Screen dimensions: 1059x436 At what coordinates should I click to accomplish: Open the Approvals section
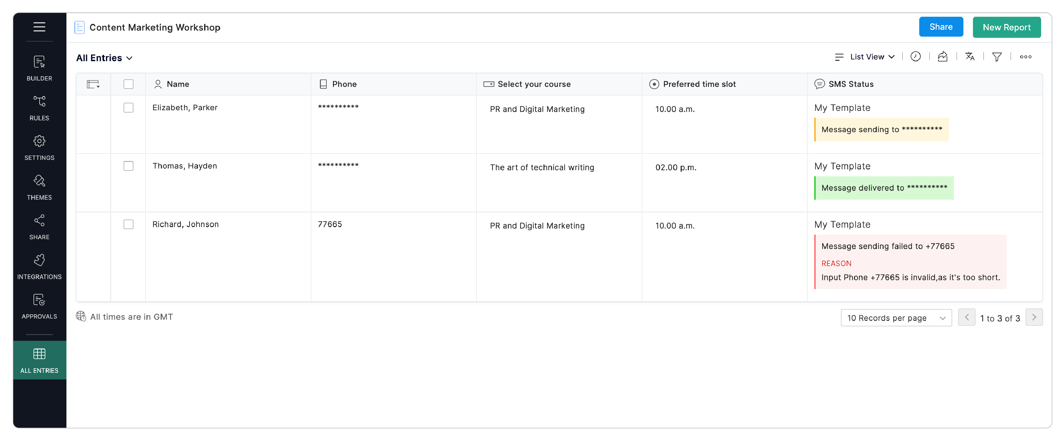[39, 306]
